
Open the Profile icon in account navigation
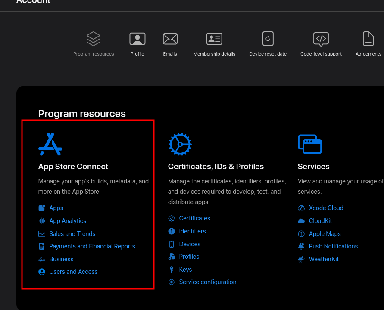pyautogui.click(x=137, y=39)
